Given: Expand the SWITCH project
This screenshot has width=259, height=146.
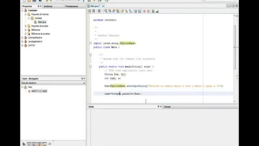Looking at the screenshot, I should coord(23,45).
